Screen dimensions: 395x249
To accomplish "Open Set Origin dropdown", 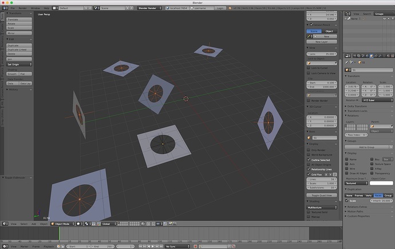I will tap(19, 64).
